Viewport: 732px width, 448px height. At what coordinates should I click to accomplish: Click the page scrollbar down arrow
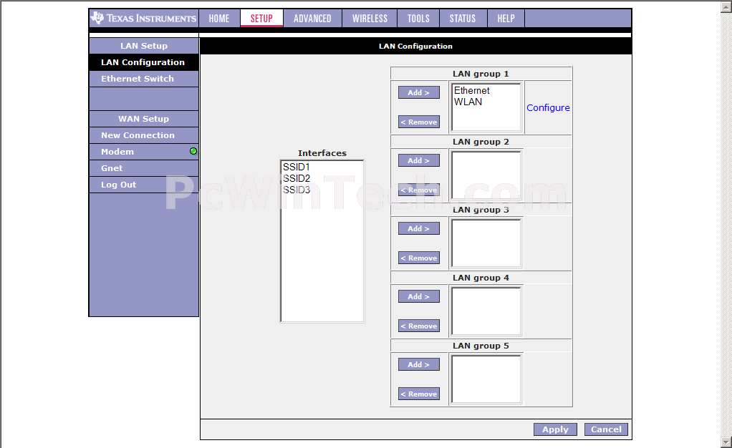coord(726,441)
